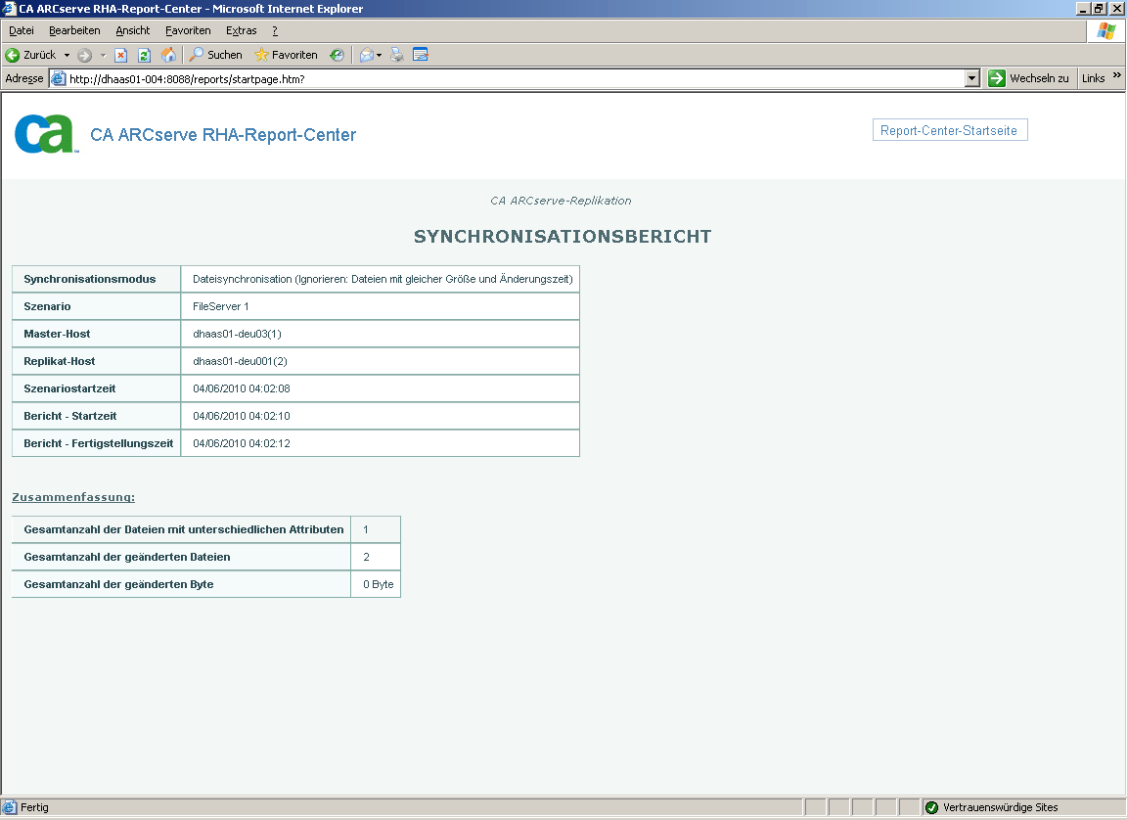Refresh the page using green arrows icon
The image size is (1127, 820).
pyautogui.click(x=144, y=55)
